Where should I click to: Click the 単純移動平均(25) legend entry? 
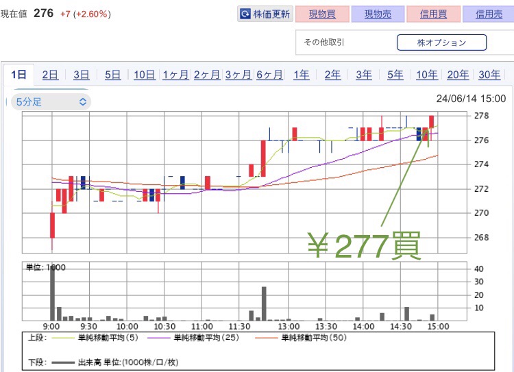(x=206, y=338)
